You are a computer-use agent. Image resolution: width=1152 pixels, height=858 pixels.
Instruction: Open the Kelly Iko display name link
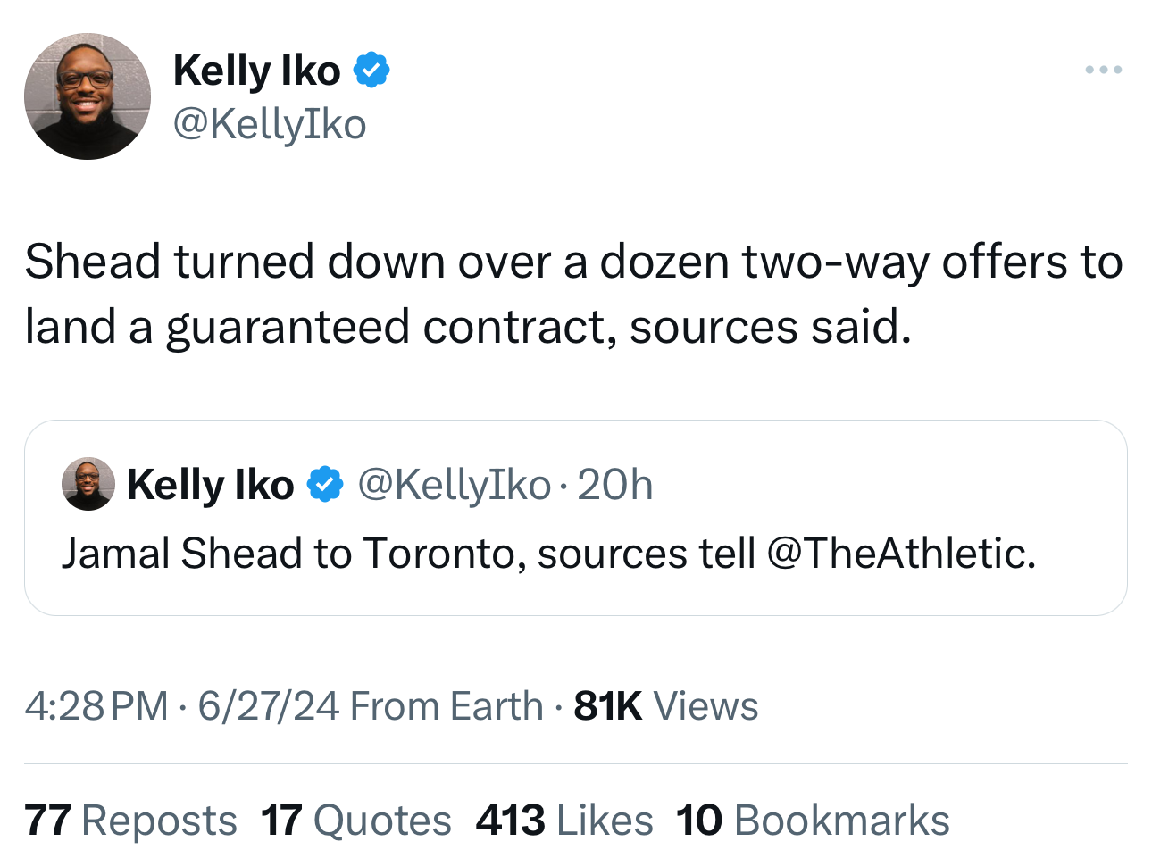(256, 71)
